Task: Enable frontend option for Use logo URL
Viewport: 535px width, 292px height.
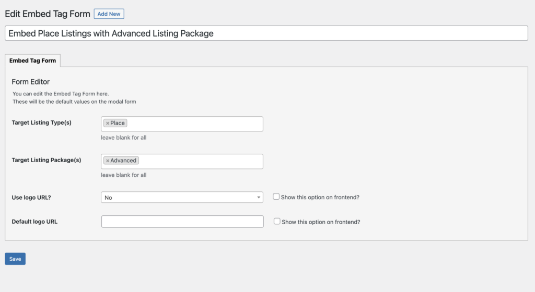Action: (276, 197)
